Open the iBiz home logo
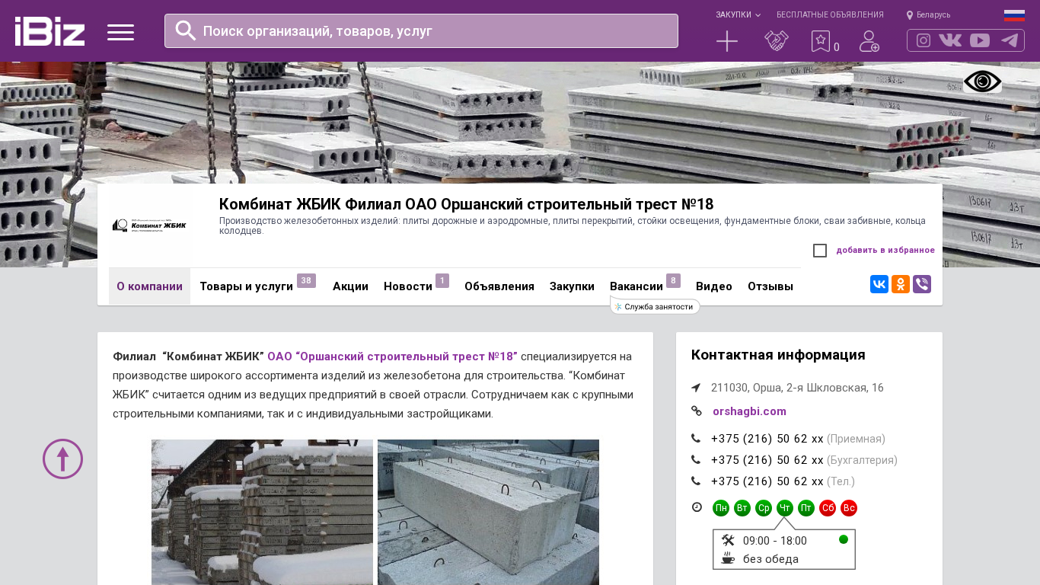The image size is (1040, 585). pos(49,31)
